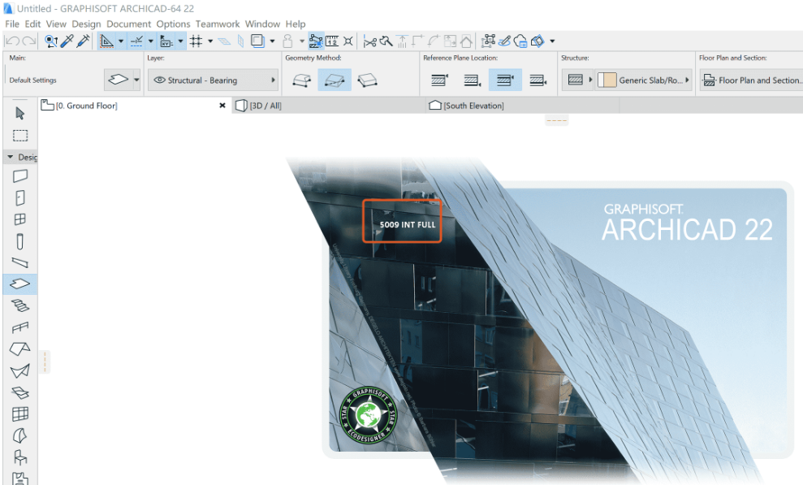
Task: Click the Undo arrow icon
Action: click(13, 41)
